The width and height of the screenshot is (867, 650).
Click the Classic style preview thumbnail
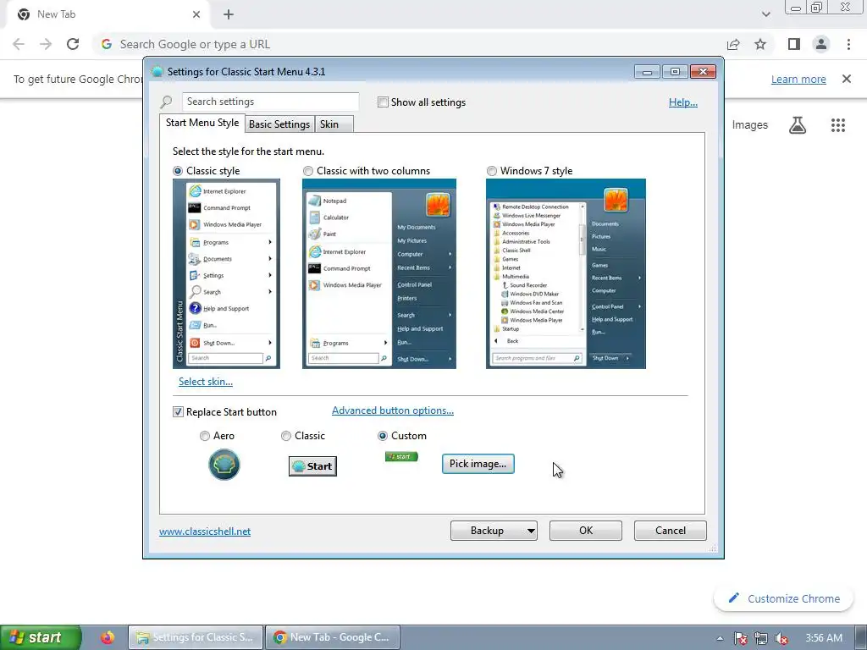(226, 273)
